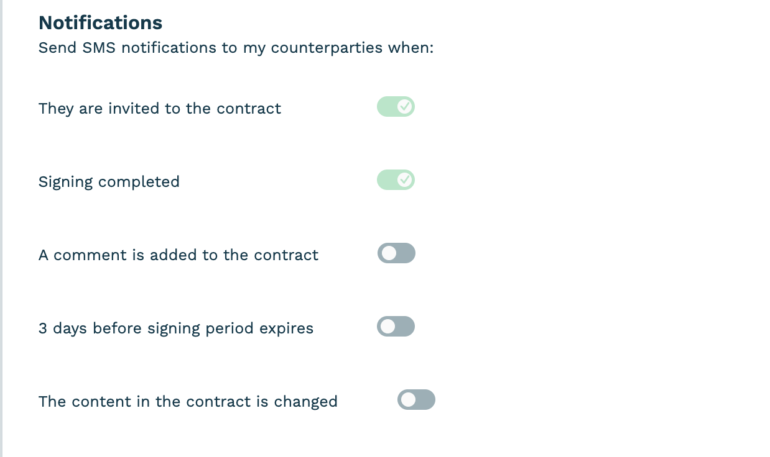Enable 3 days before expiry toggle
This screenshot has height=457, width=770.
(x=396, y=327)
